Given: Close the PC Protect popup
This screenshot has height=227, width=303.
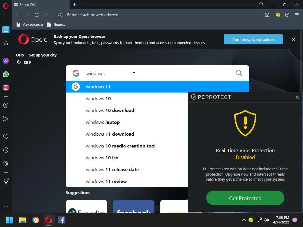Looking at the screenshot, I should [297, 97].
